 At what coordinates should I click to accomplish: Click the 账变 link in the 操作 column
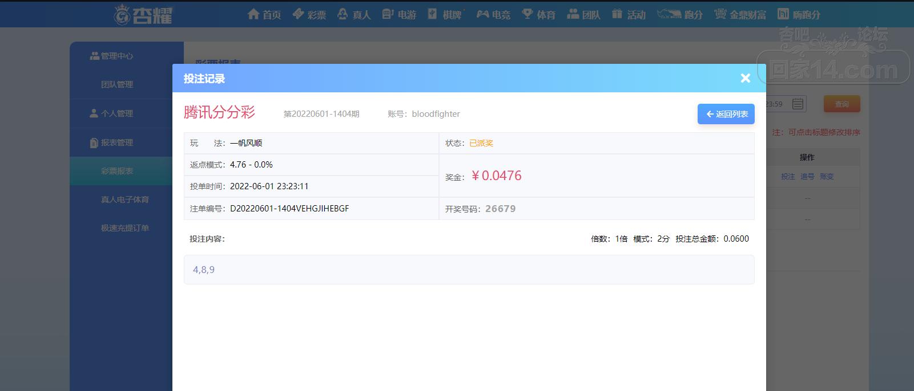827,177
